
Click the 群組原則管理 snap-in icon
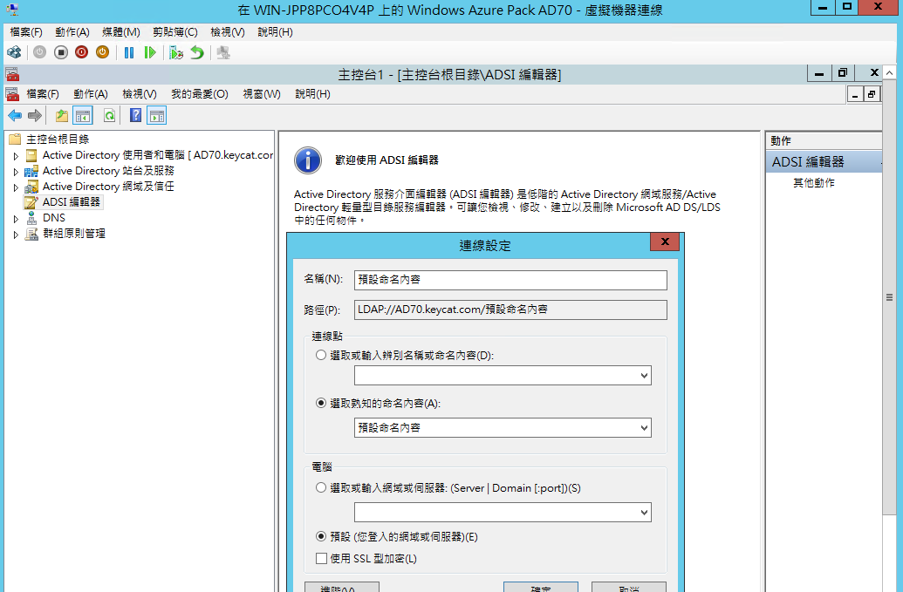tap(31, 234)
